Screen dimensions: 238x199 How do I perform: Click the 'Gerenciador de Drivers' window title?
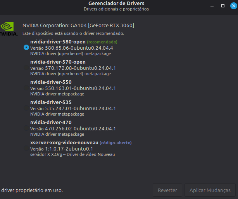(x=116, y=3)
